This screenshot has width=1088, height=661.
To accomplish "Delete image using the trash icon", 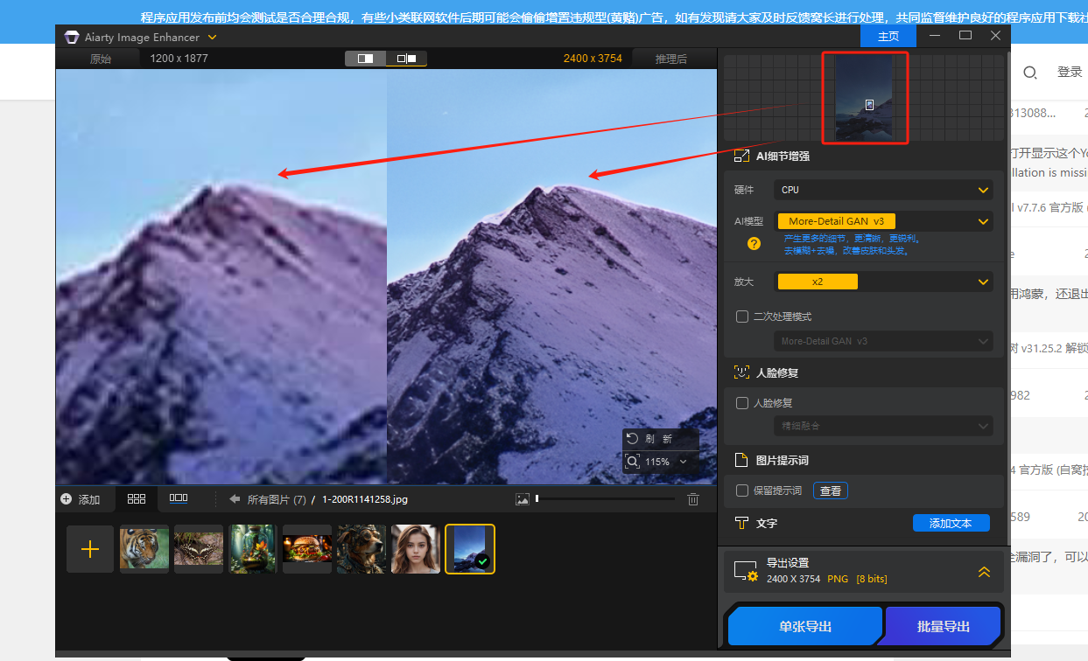I will click(x=693, y=499).
